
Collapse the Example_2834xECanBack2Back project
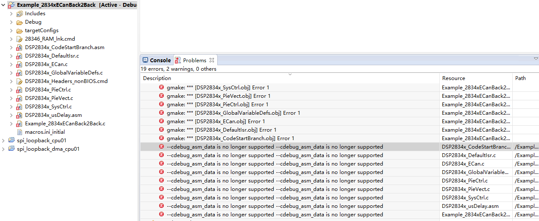[x=3, y=5]
